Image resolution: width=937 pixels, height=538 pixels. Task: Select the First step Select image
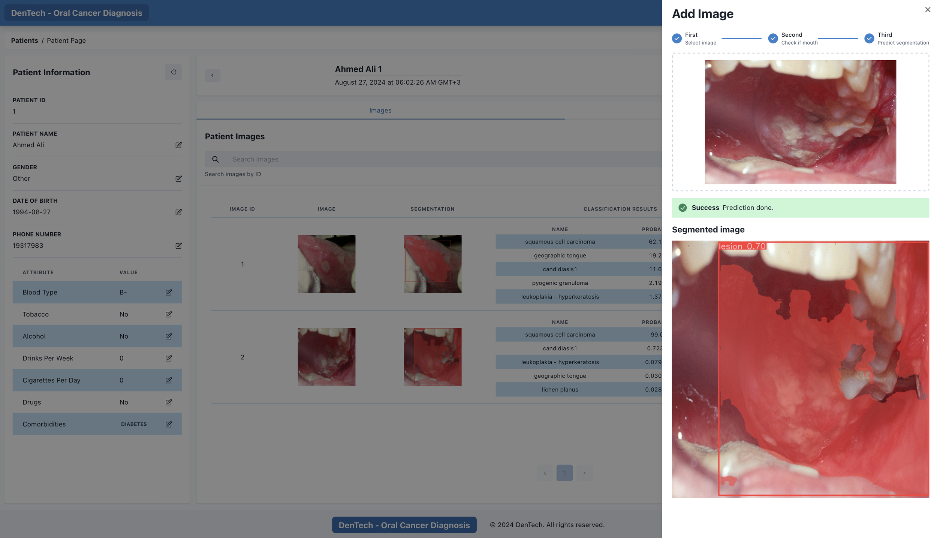coord(677,39)
